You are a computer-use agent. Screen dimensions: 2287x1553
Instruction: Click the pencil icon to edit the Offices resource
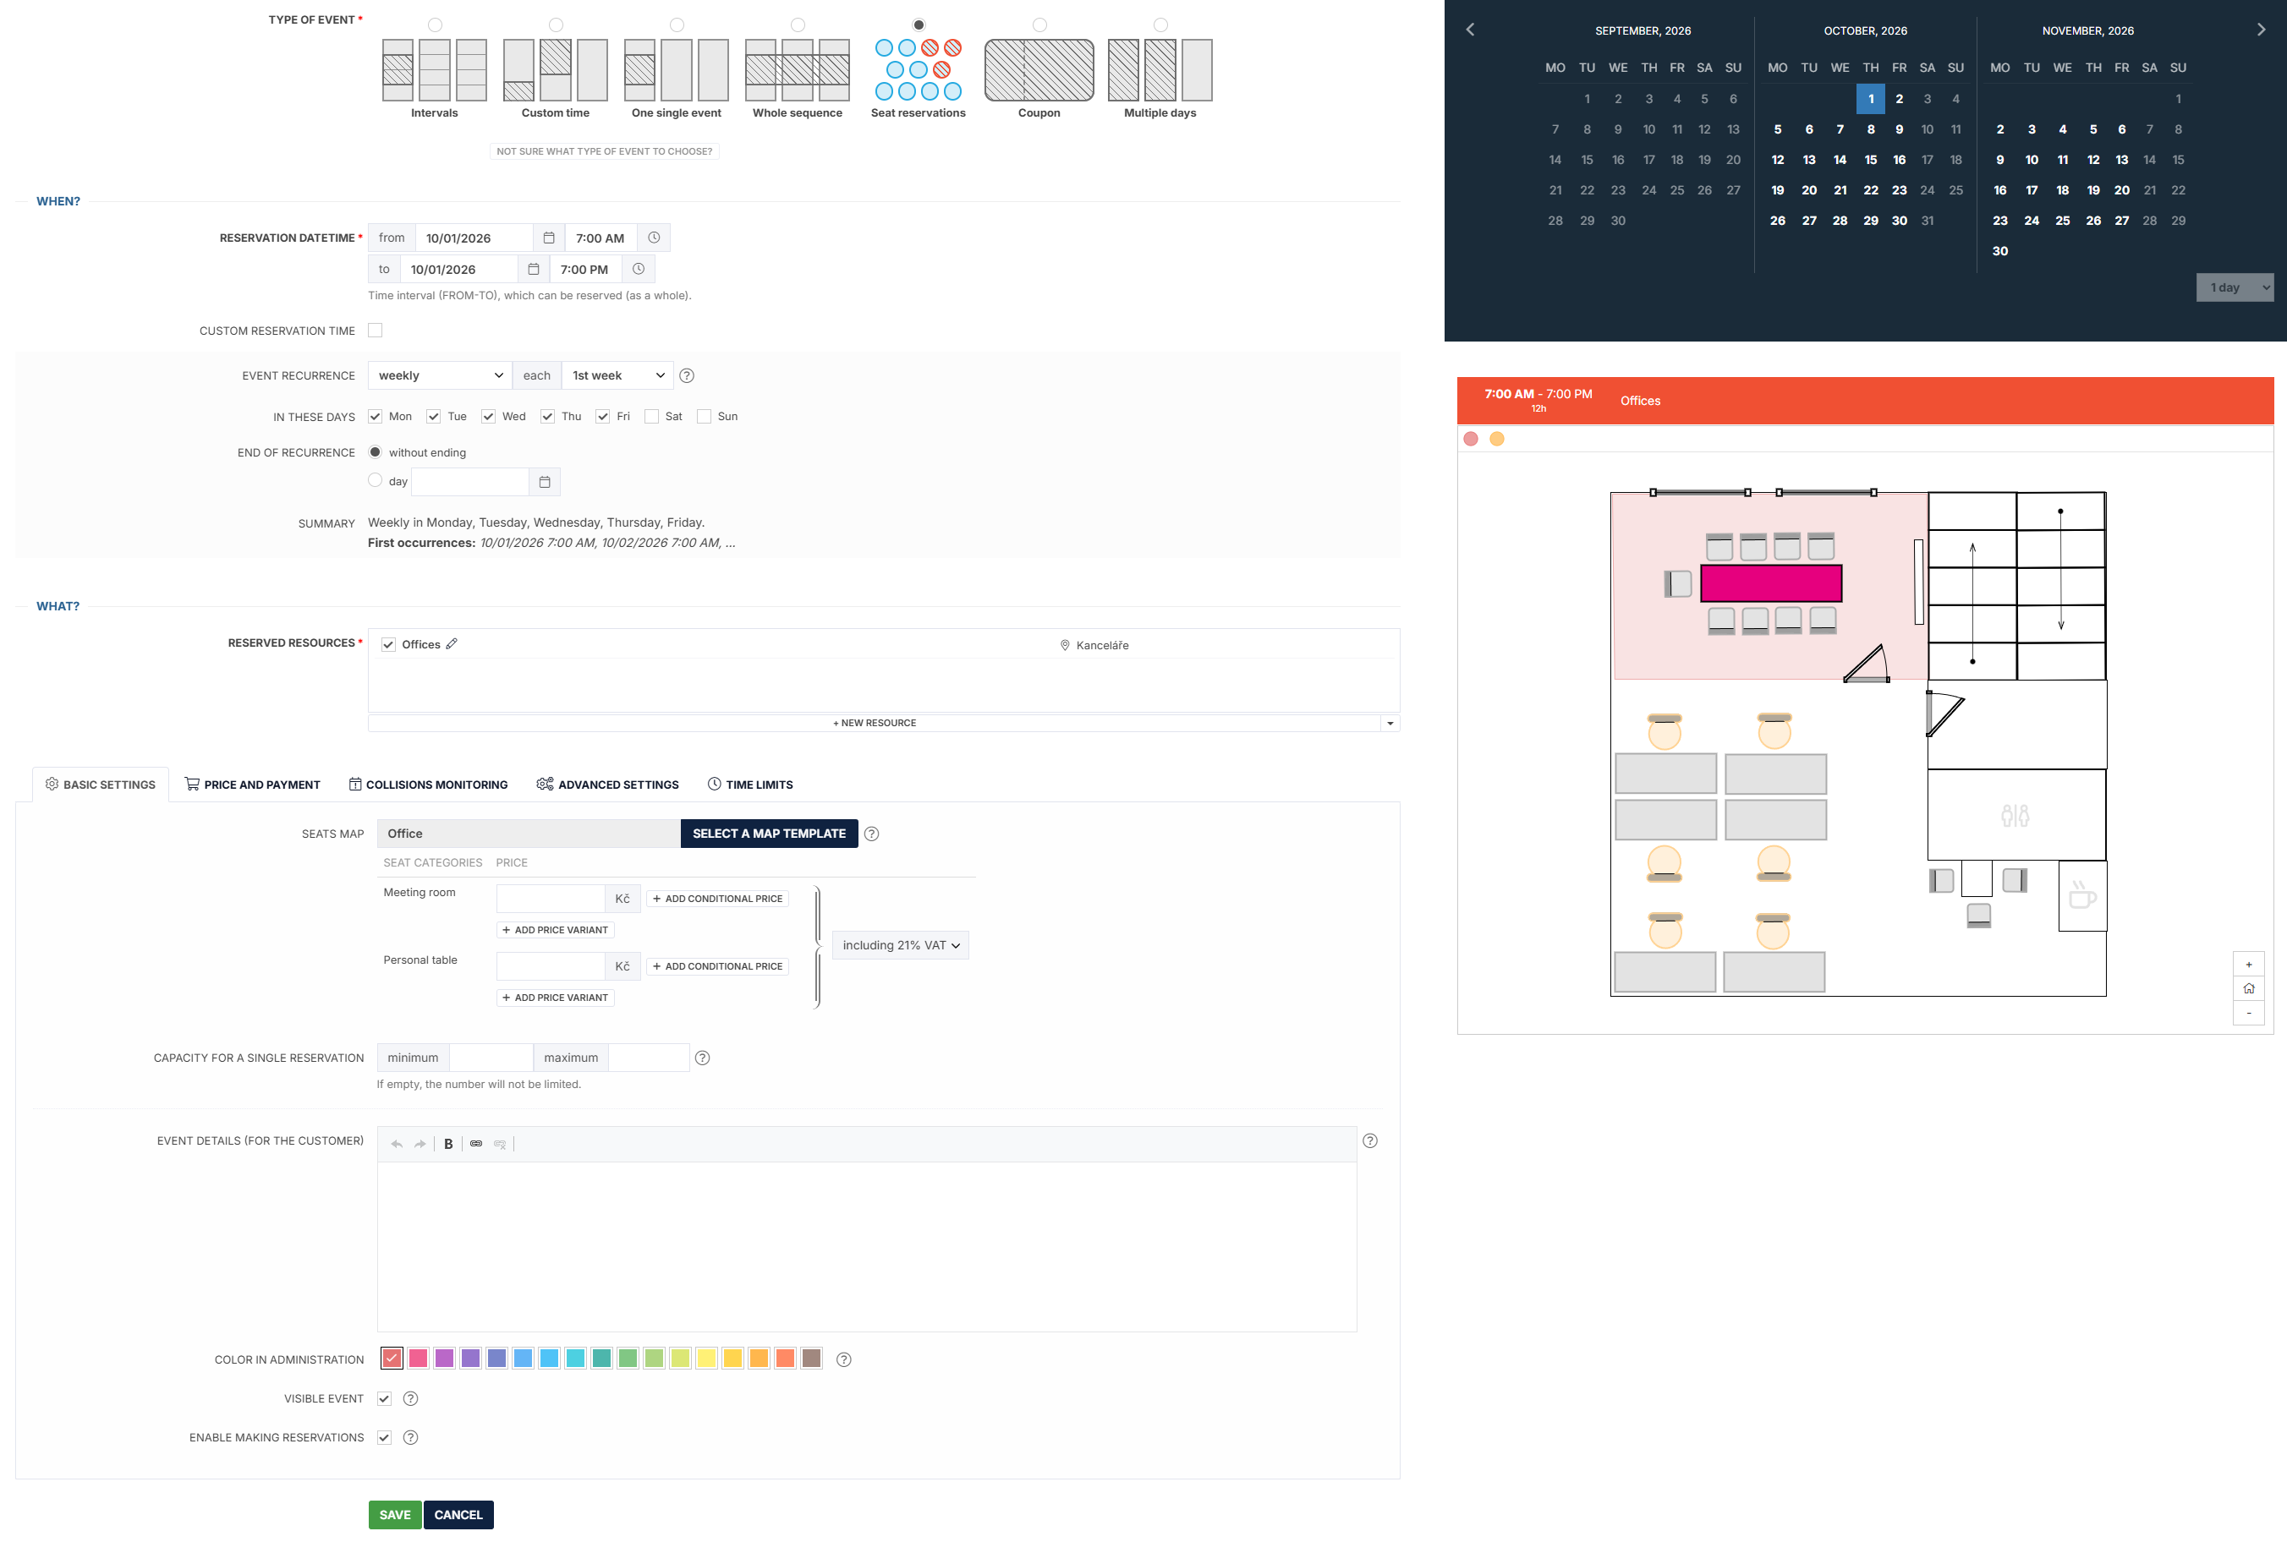452,644
